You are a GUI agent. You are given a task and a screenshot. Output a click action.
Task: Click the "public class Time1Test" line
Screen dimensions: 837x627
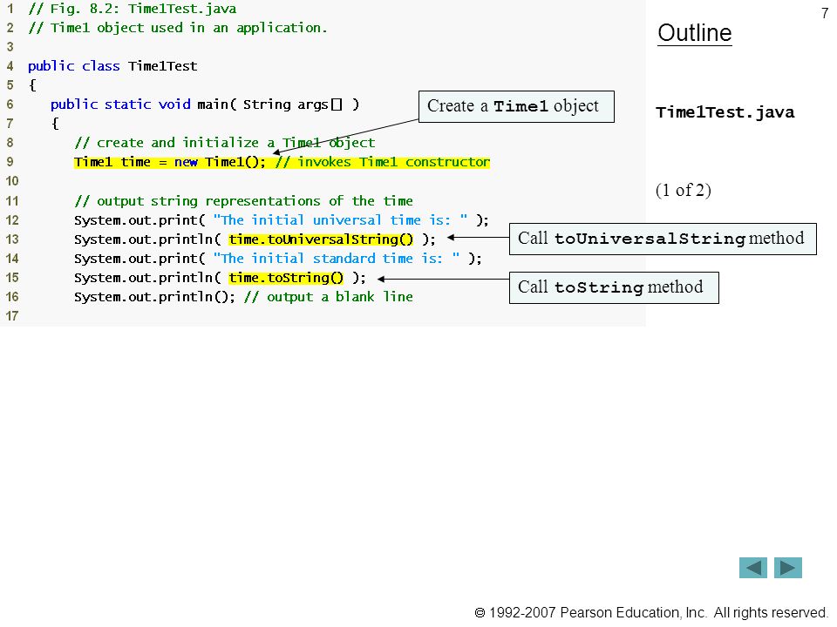click(x=112, y=66)
